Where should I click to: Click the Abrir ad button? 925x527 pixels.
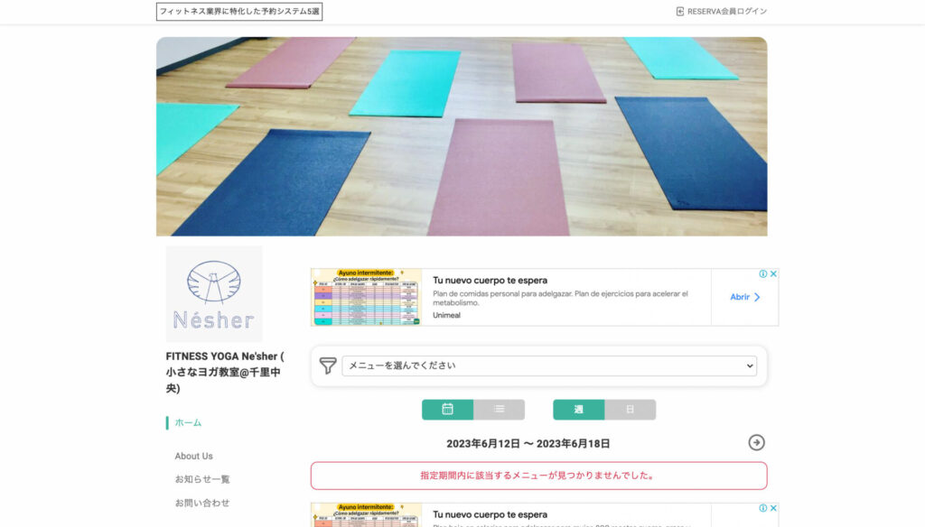(x=745, y=297)
